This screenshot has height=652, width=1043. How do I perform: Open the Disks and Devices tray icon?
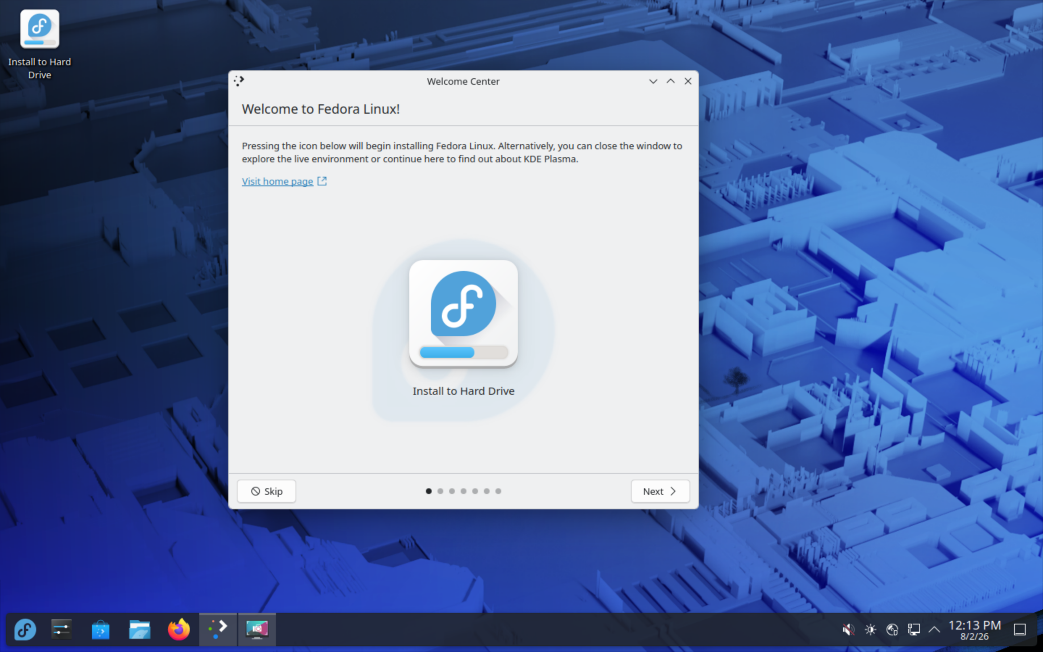click(892, 630)
